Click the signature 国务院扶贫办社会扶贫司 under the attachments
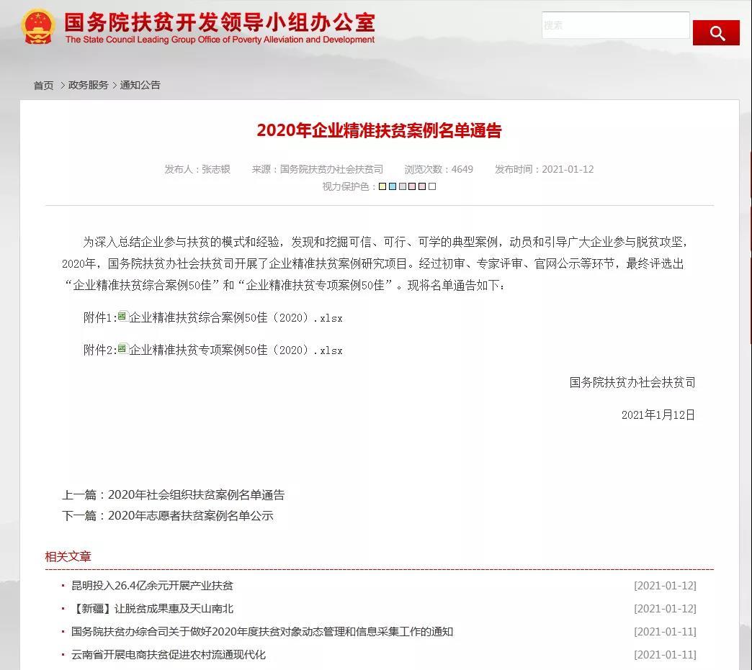752x670 pixels. click(x=632, y=382)
